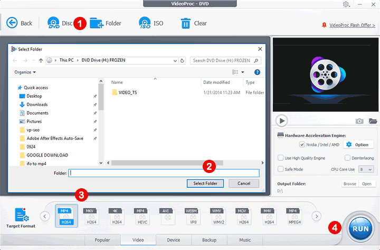Clear the loaded source list
Viewport: 380px width, 250px height.
point(194,23)
